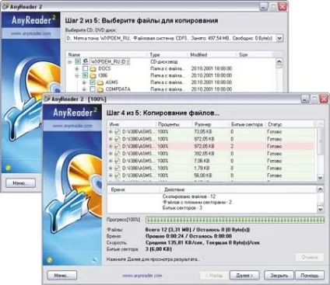Image resolution: width=330 pixels, height=285 pixels.
Task: Expand the 56,00 KB file row
Action: pyautogui.click(x=111, y=176)
